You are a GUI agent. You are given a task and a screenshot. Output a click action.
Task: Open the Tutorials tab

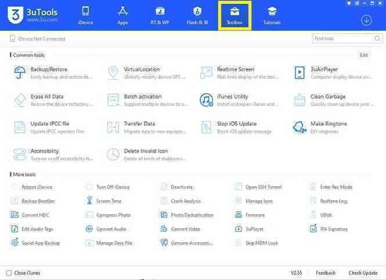tap(272, 16)
